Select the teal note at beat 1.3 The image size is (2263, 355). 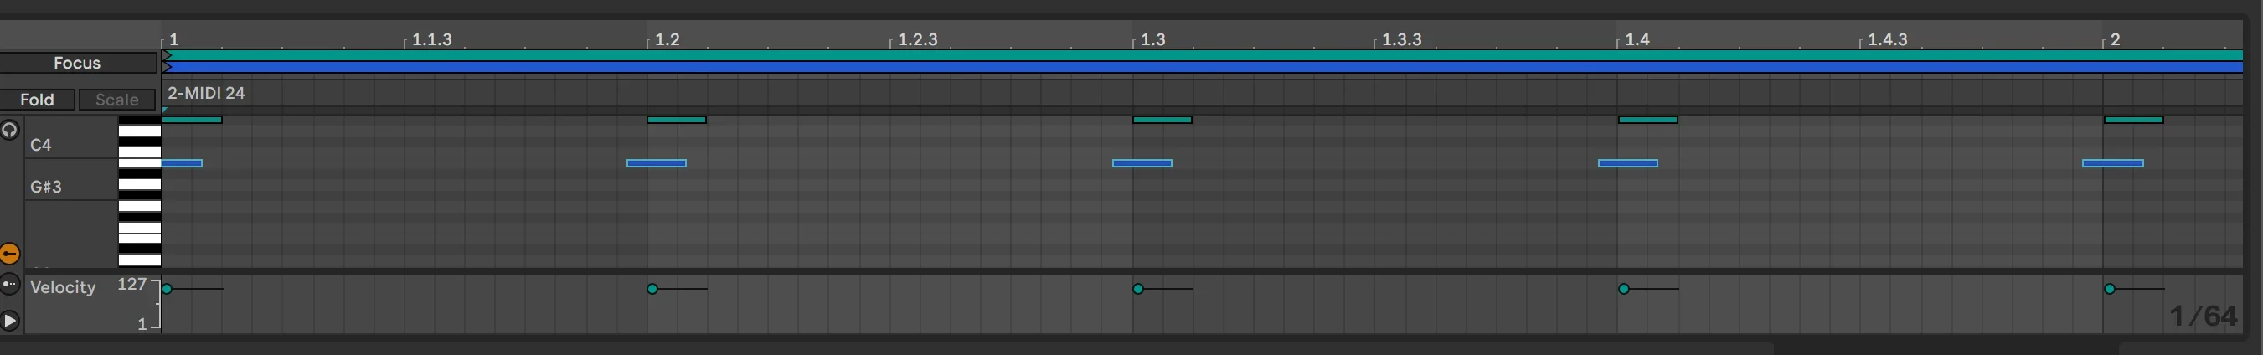(x=1162, y=120)
